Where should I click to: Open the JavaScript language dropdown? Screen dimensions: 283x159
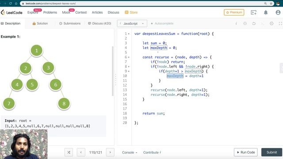[132, 23]
